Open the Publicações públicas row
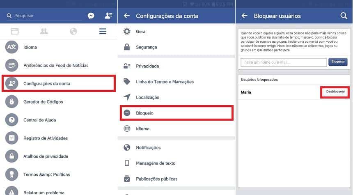Viewport: 353px width, 195px height. click(176, 179)
